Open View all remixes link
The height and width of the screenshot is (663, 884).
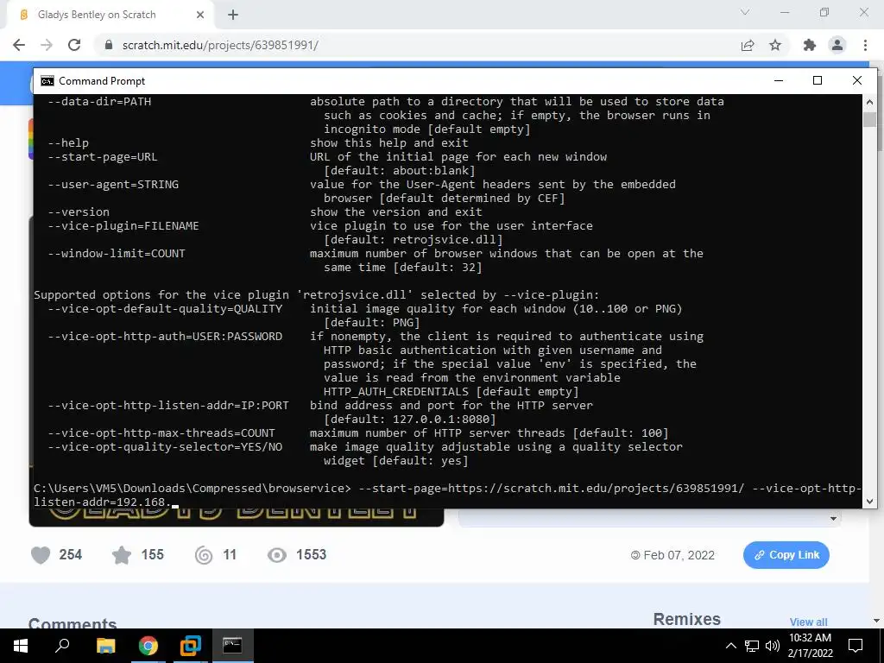808,622
